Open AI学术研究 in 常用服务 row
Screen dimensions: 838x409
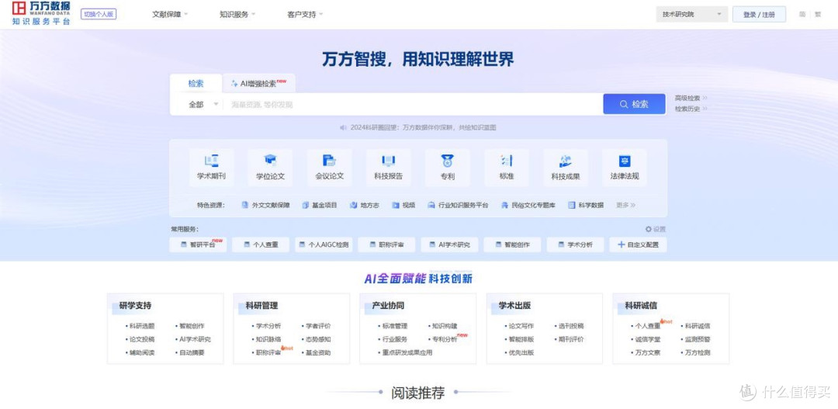pos(449,245)
